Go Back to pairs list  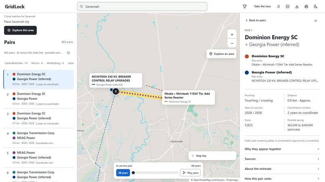tap(256, 20)
